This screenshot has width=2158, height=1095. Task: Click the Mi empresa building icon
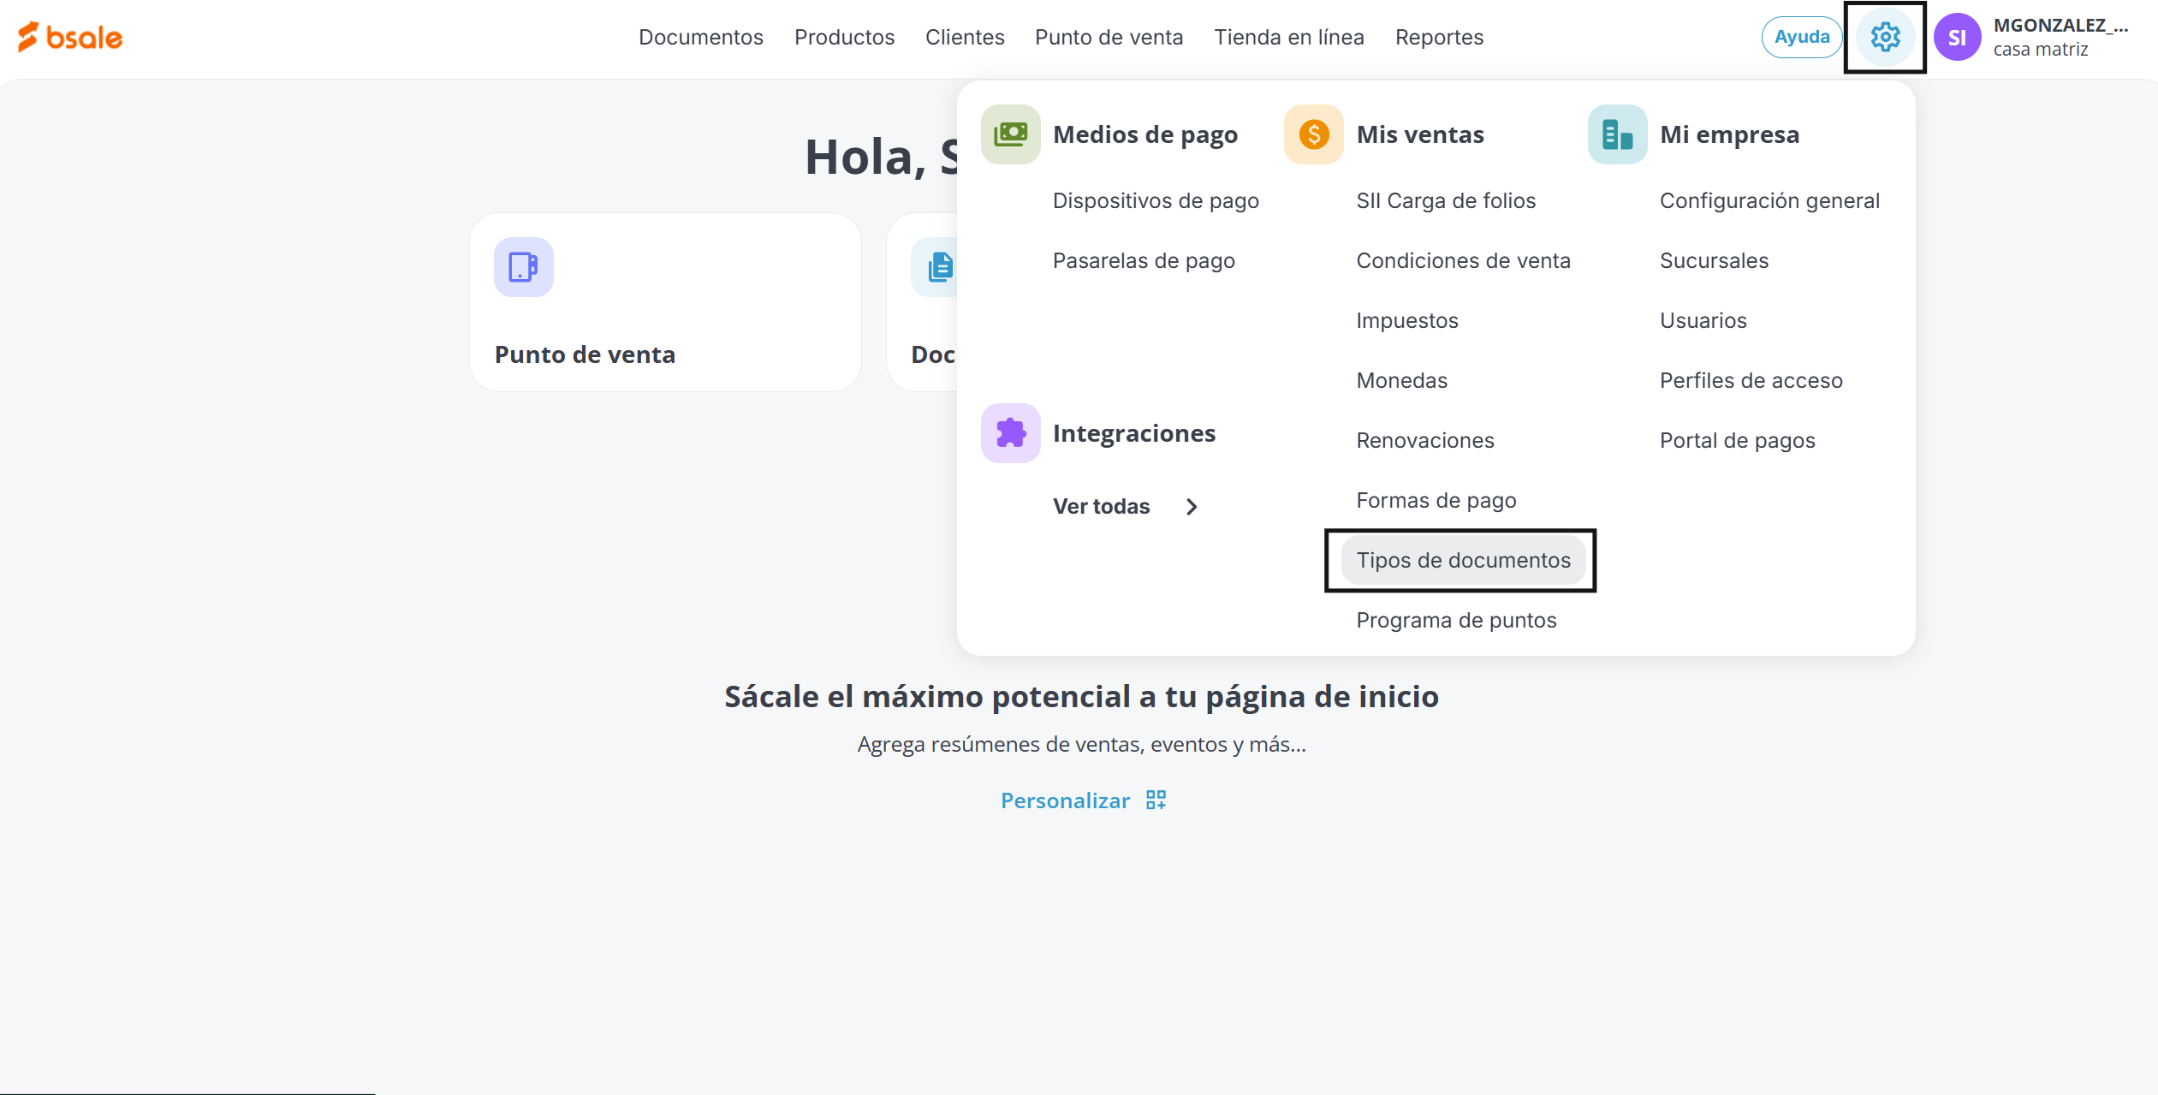point(1616,134)
